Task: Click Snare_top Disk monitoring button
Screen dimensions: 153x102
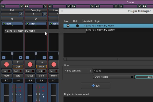Action: (42, 67)
